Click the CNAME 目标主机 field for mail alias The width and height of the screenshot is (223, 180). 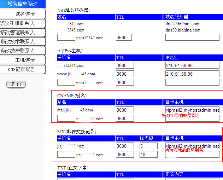192,110
